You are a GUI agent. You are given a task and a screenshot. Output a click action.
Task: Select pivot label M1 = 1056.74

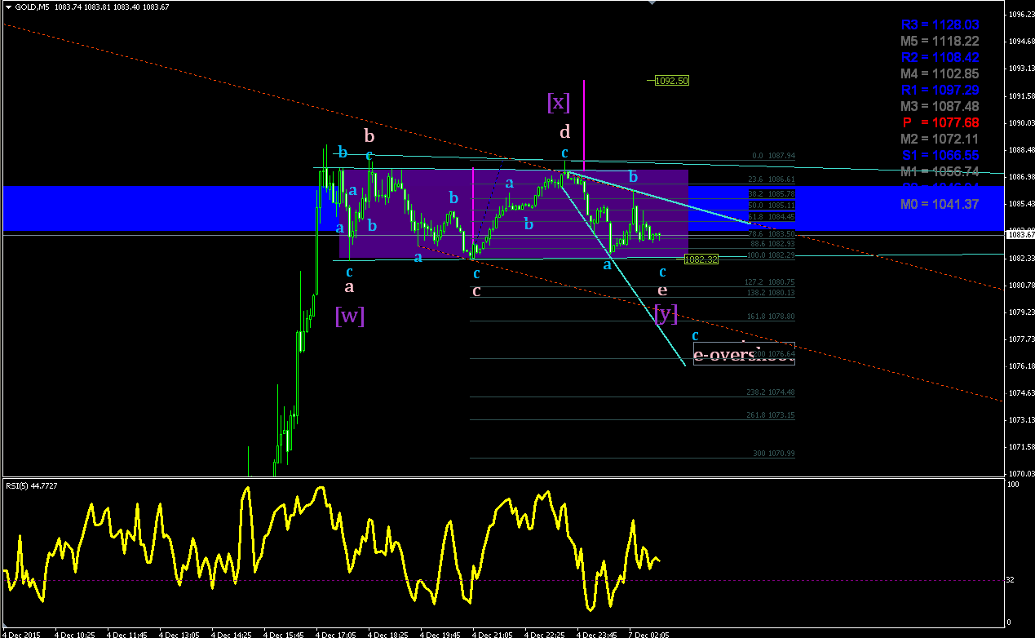click(940, 171)
